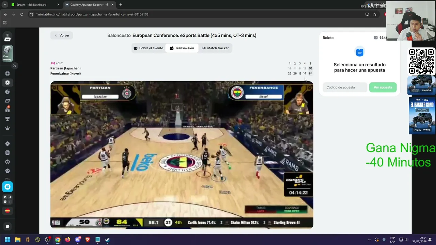Open the Free money promo tile
Screen dimensions: 436x245
[x=7, y=53]
